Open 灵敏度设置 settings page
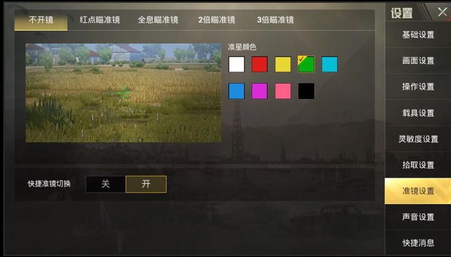451x257 pixels. pos(418,139)
